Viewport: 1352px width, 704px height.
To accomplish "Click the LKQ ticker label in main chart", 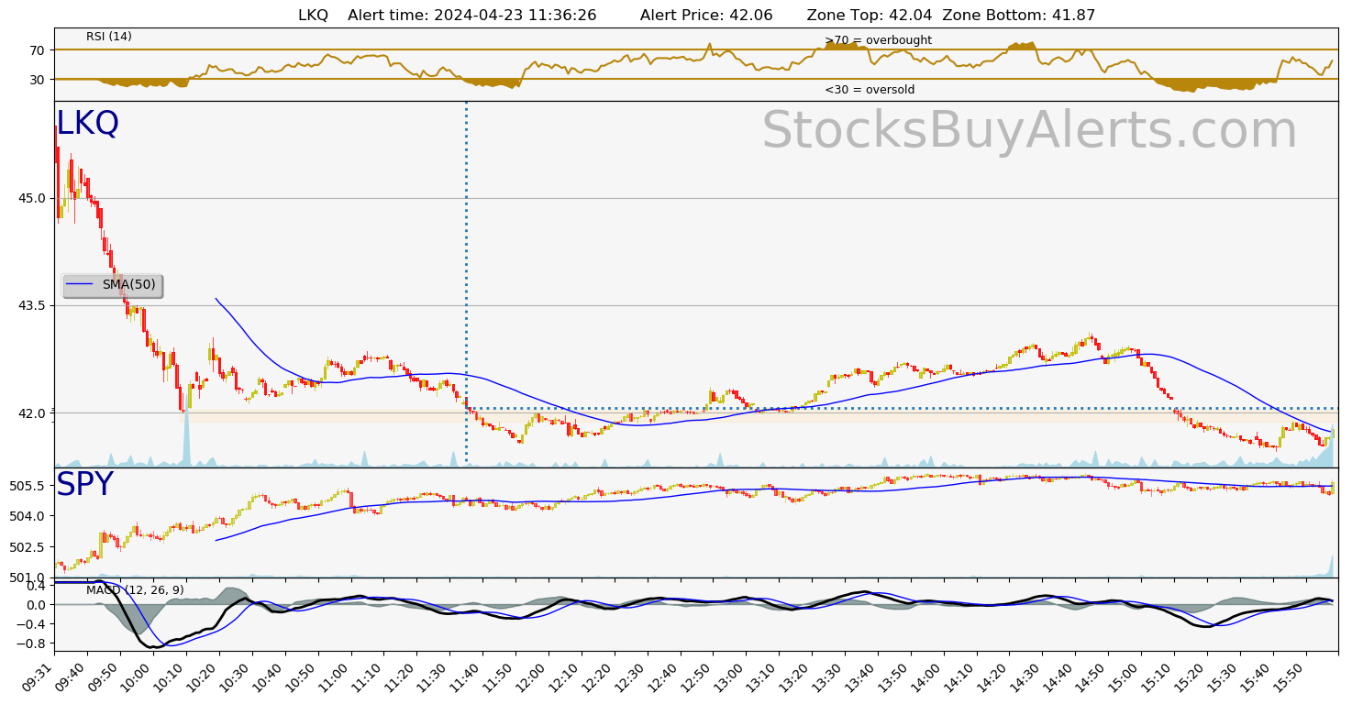I will click(x=88, y=124).
